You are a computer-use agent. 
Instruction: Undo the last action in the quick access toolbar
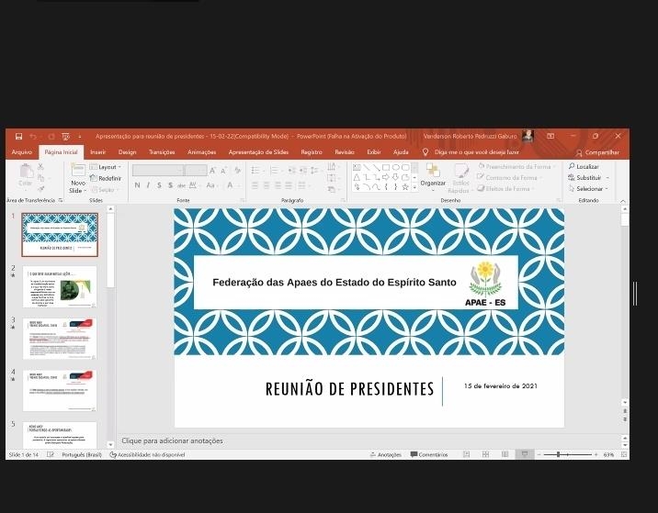(33, 136)
